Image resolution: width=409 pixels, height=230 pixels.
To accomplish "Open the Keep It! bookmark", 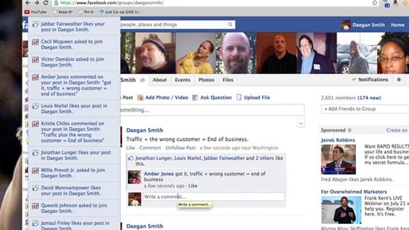I will pos(63,12).
